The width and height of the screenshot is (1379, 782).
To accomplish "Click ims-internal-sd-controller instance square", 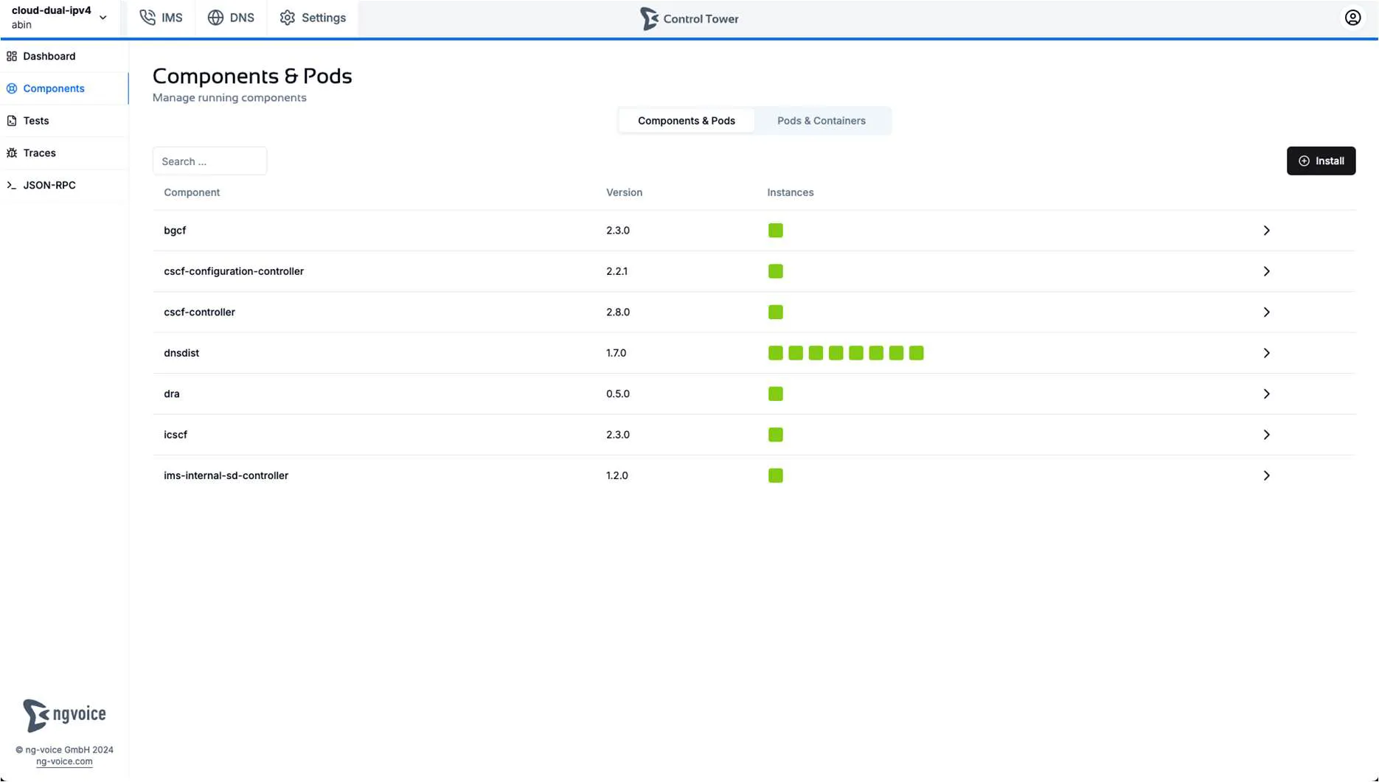I will click(775, 475).
